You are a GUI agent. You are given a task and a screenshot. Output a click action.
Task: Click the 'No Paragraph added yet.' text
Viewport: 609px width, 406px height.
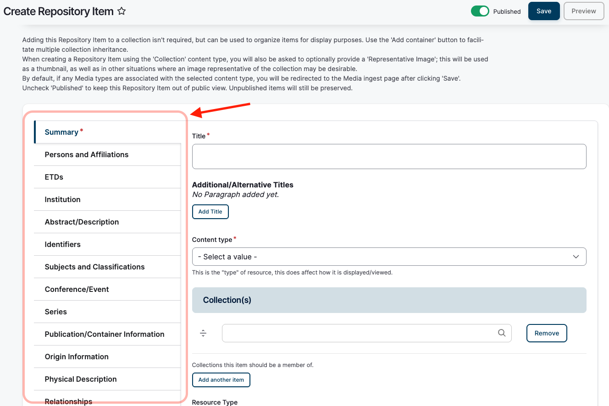point(235,194)
